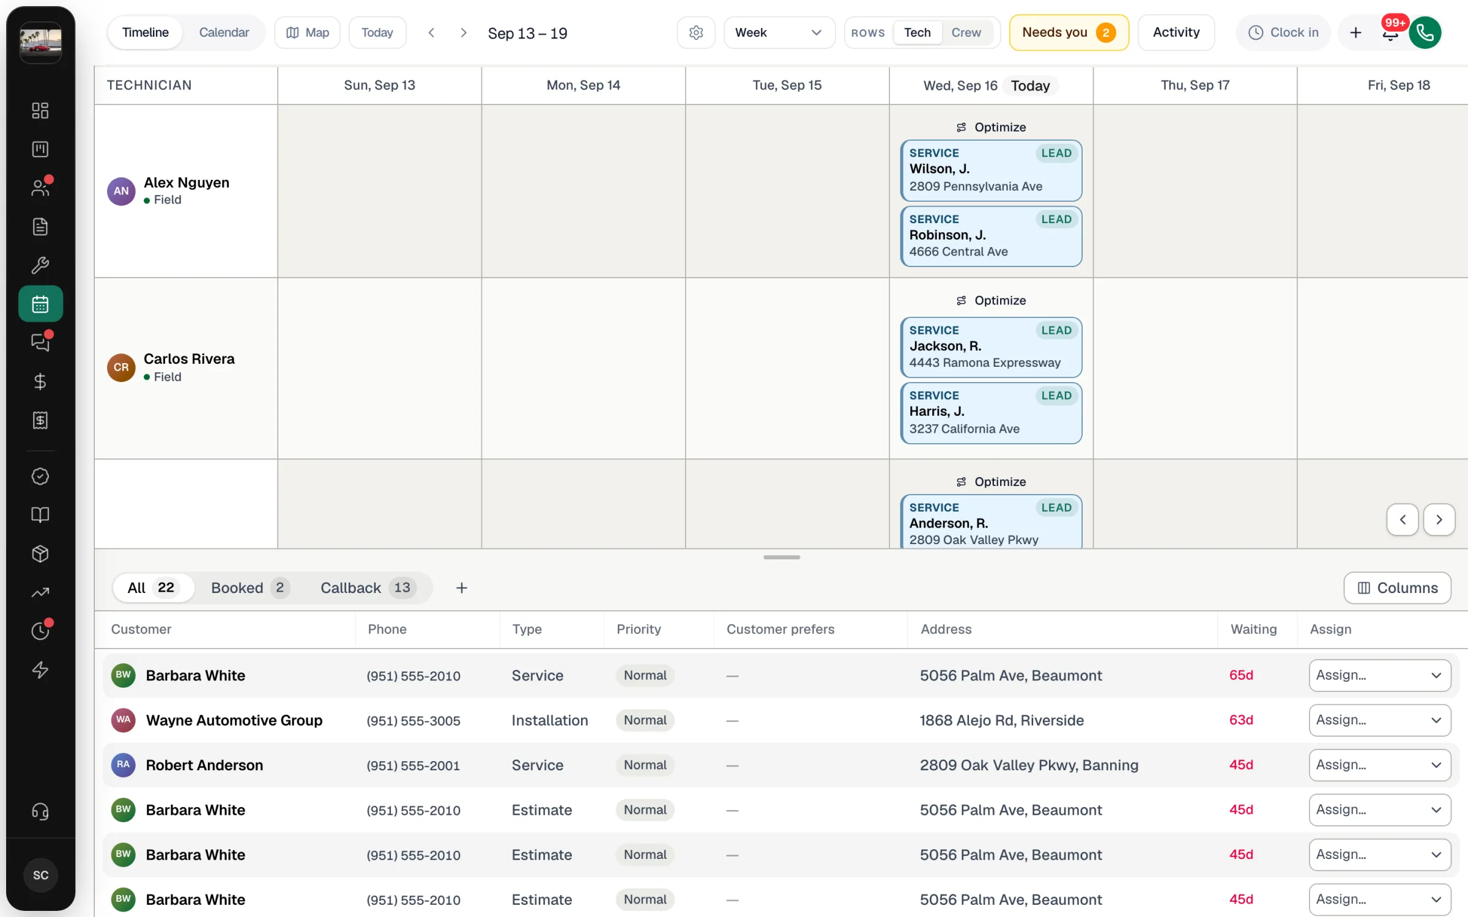The height and width of the screenshot is (917, 1468).
Task: Open Assign dropdown for Wayne Automotive Group
Action: pos(1380,720)
